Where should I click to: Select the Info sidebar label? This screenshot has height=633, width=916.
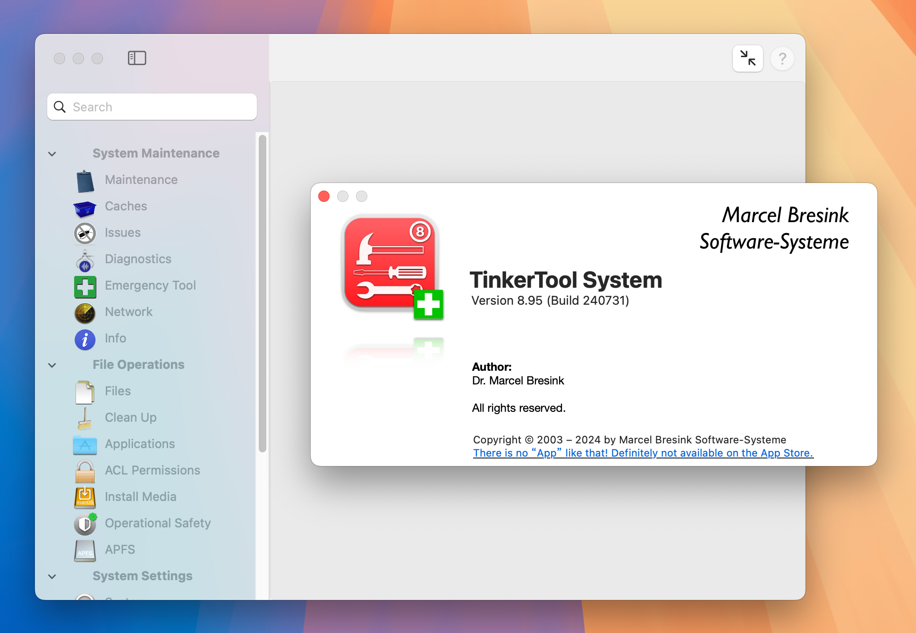click(x=115, y=338)
